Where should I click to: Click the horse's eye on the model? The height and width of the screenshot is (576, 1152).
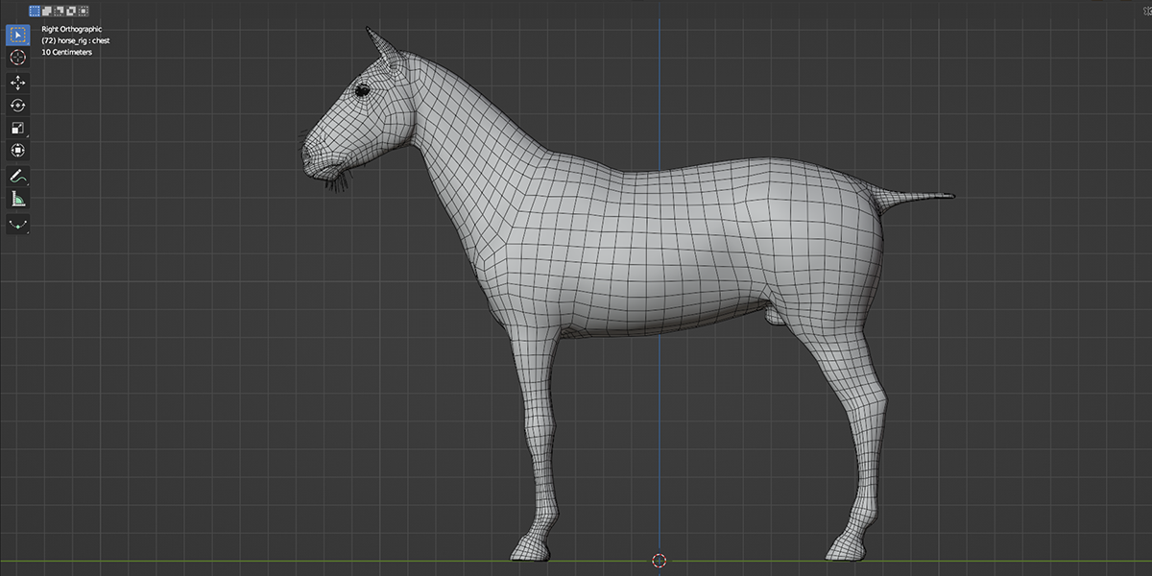coord(363,90)
